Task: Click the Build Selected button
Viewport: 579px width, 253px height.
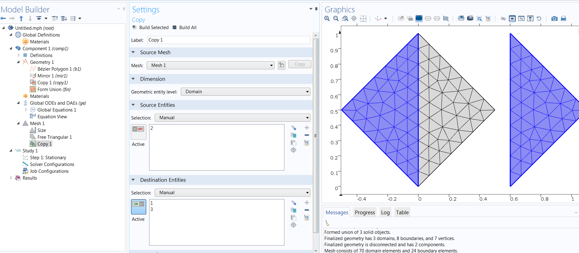Action: tap(151, 27)
